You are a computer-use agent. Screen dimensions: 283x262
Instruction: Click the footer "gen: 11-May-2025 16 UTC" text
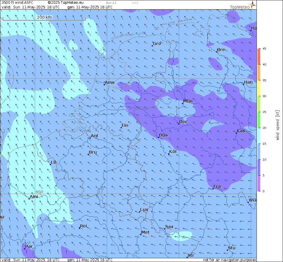90,260
